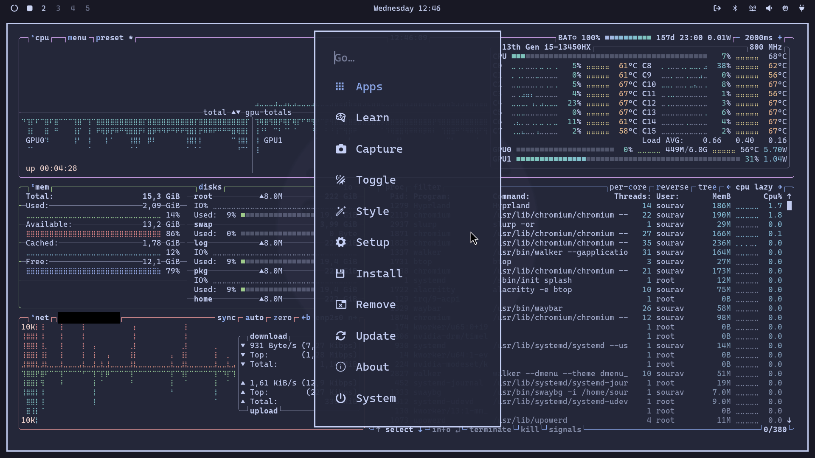
Task: Click the Learn brain icon
Action: tap(340, 118)
